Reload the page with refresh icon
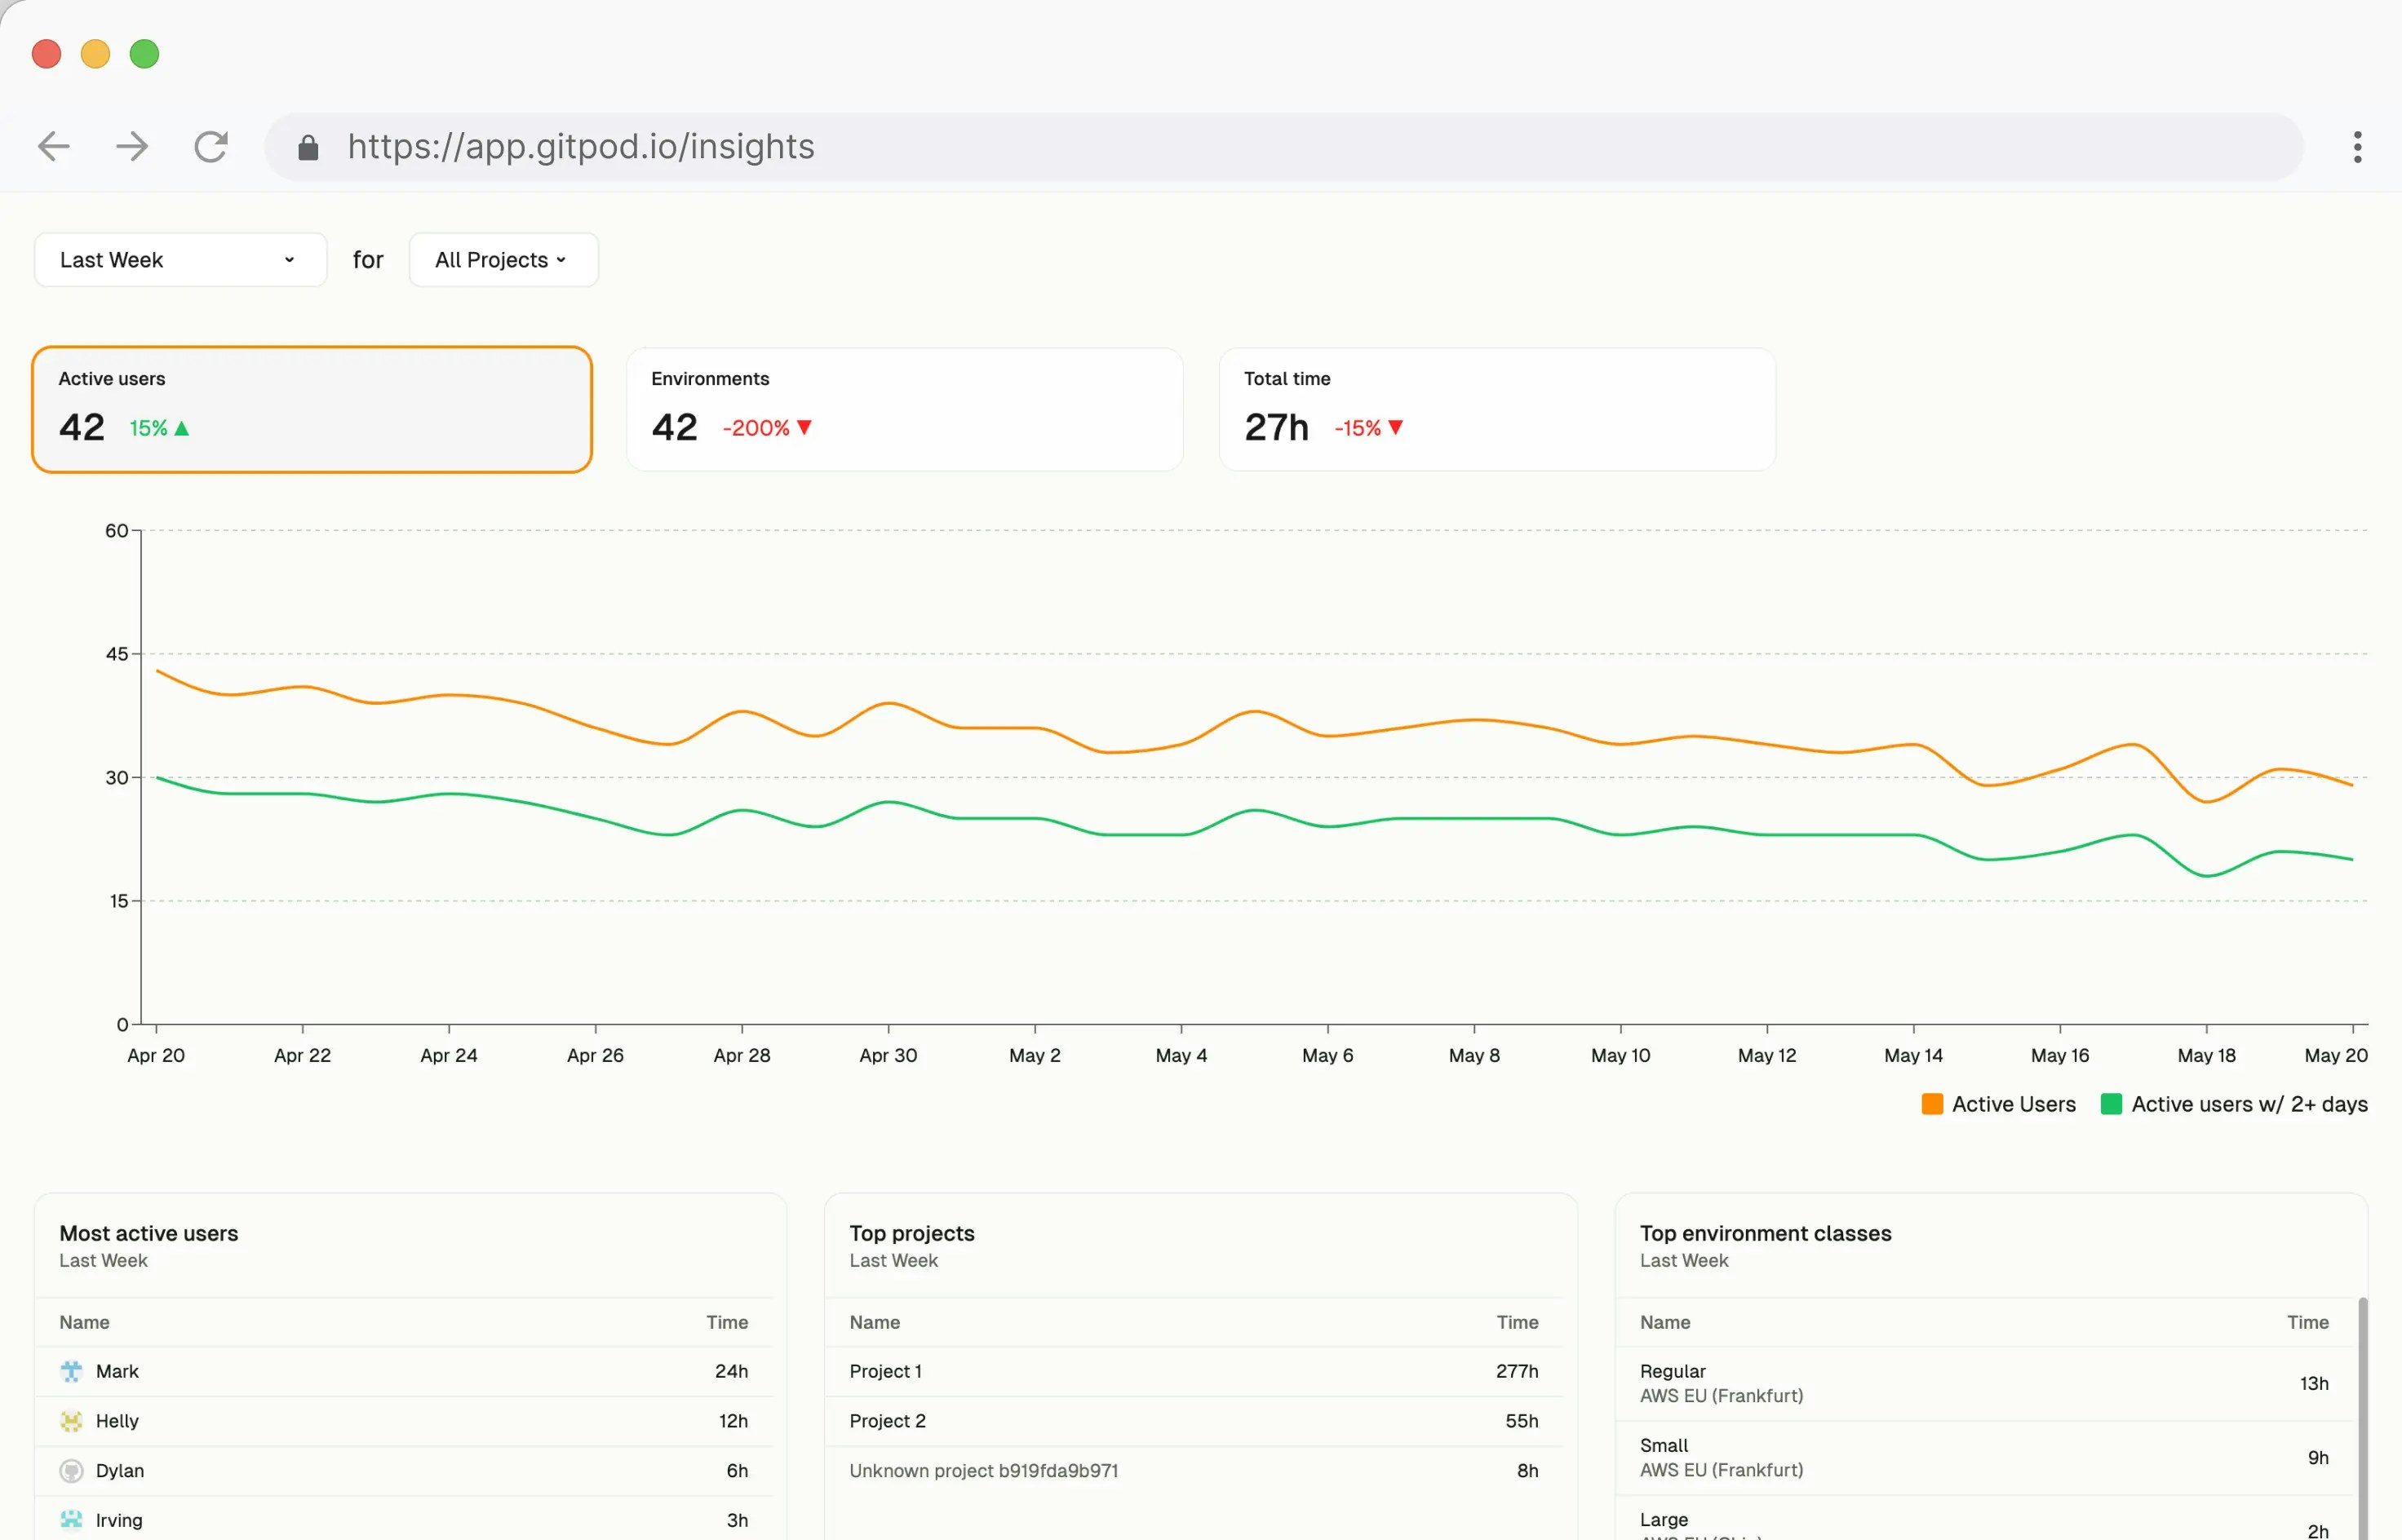2402x1540 pixels. (x=211, y=147)
